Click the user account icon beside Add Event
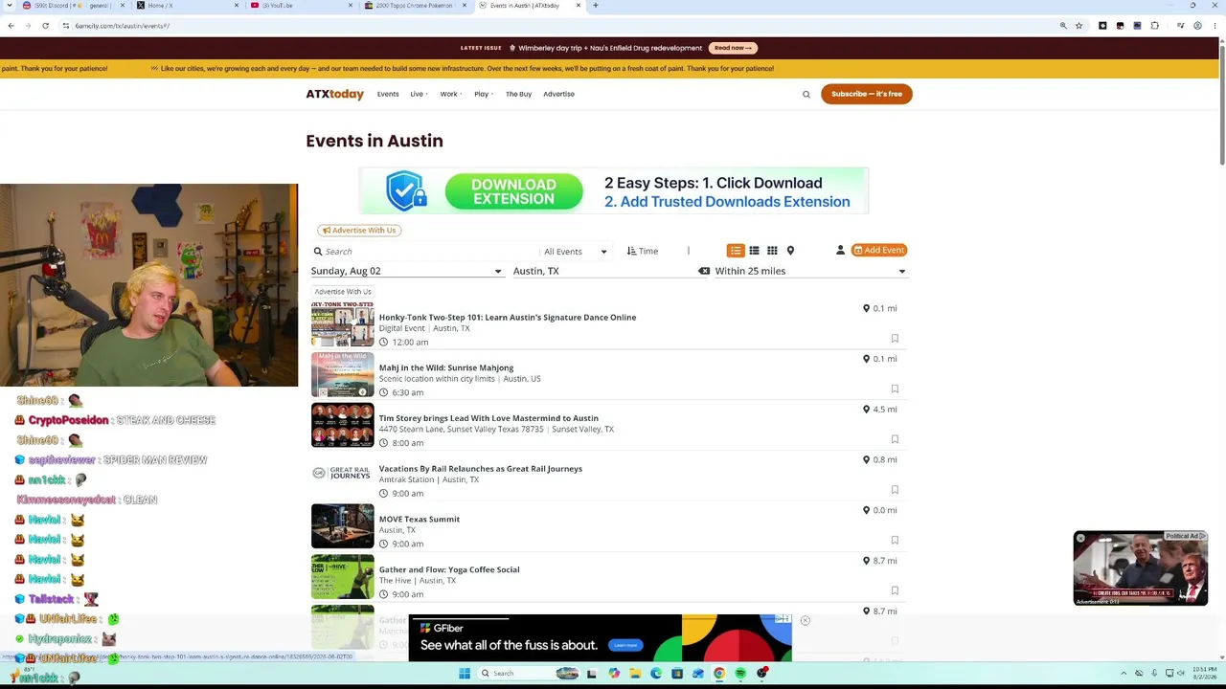This screenshot has height=689, width=1226. click(x=840, y=251)
